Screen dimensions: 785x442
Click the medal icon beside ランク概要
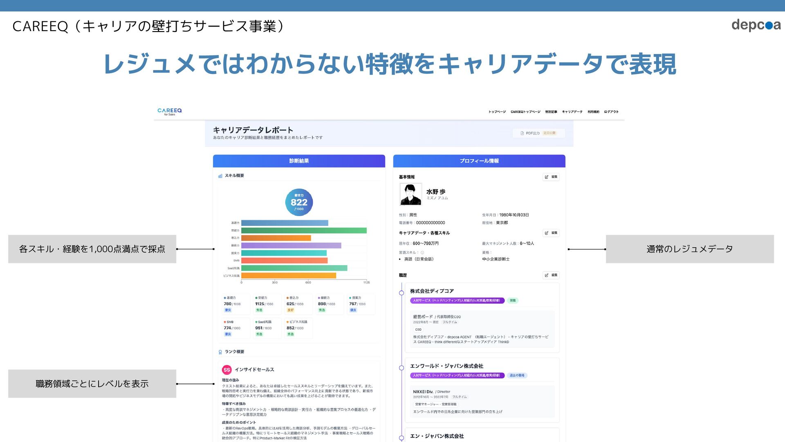[x=220, y=352]
